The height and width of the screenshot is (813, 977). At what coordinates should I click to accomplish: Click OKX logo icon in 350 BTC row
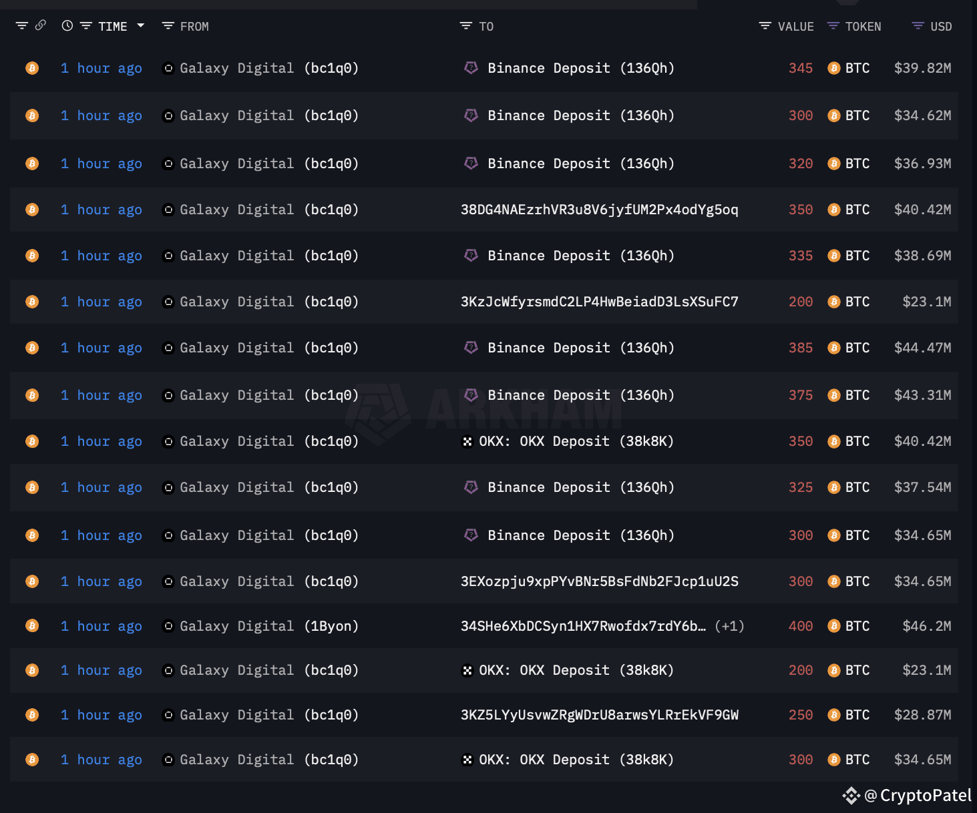tap(467, 441)
